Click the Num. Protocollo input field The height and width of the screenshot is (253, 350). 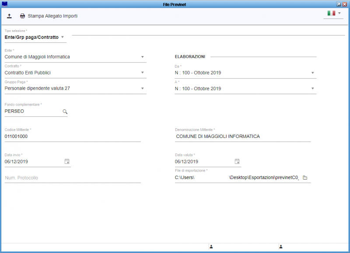pos(73,178)
